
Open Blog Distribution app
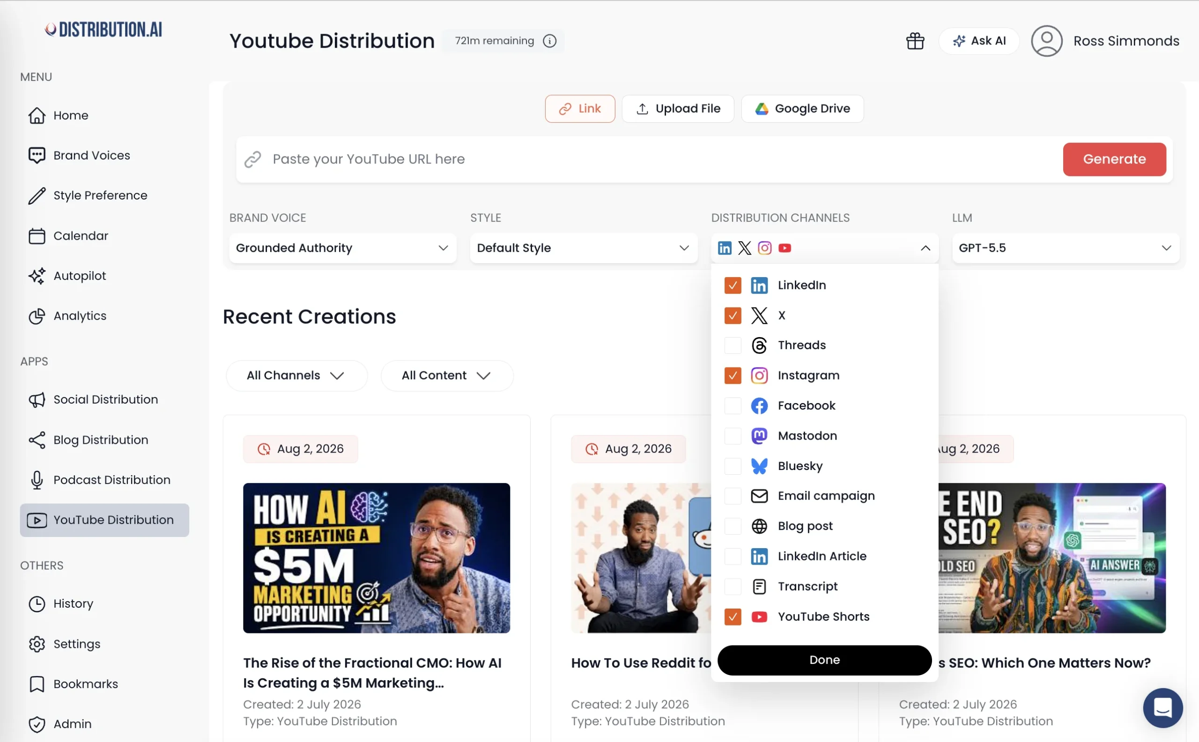(x=89, y=440)
